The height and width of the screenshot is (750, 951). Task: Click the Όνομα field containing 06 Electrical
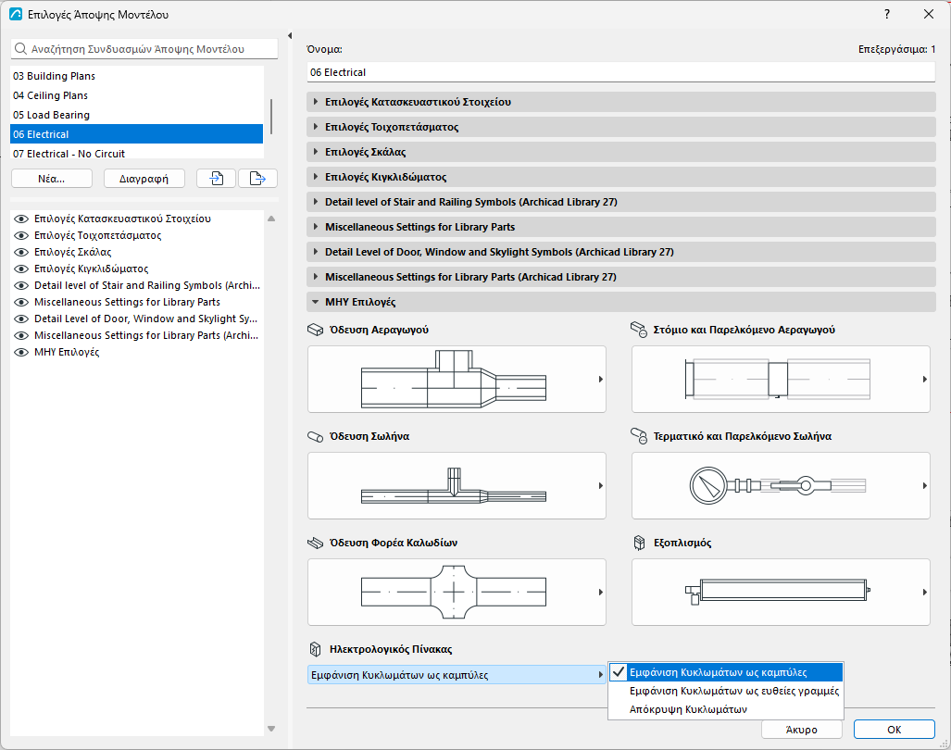click(x=621, y=72)
